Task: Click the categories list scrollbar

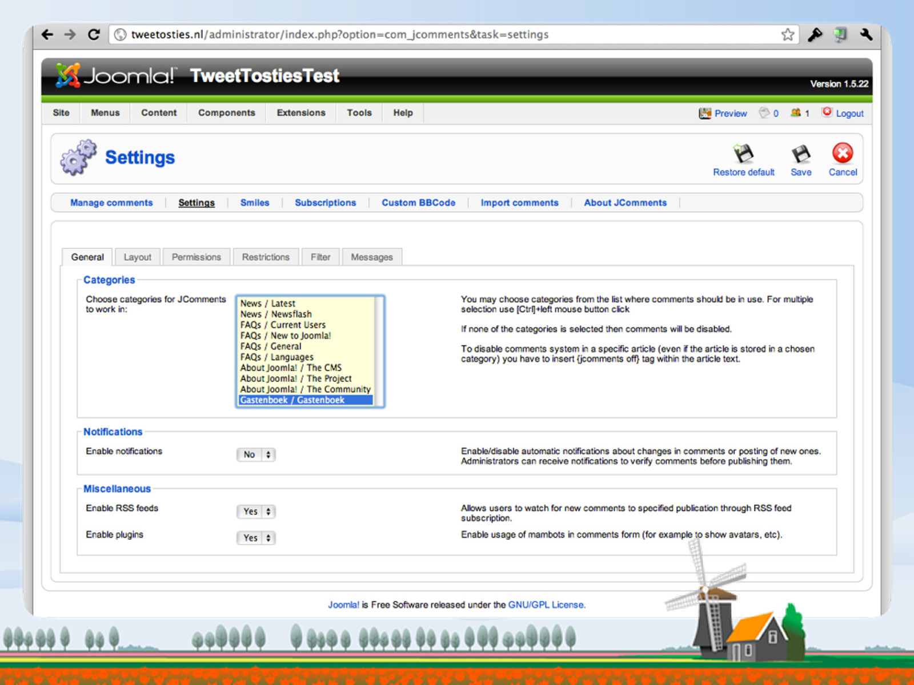Action: (378, 352)
